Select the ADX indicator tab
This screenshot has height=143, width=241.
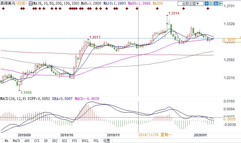(x=27, y=141)
